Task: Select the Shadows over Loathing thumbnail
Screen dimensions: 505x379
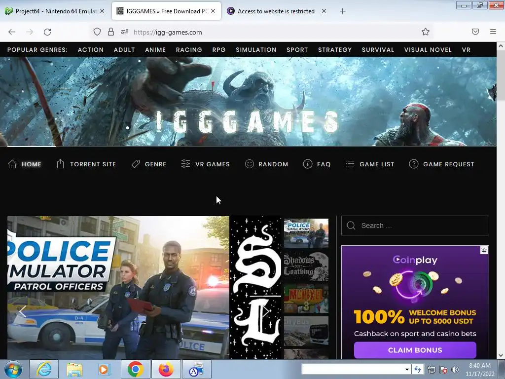Action: (x=306, y=266)
